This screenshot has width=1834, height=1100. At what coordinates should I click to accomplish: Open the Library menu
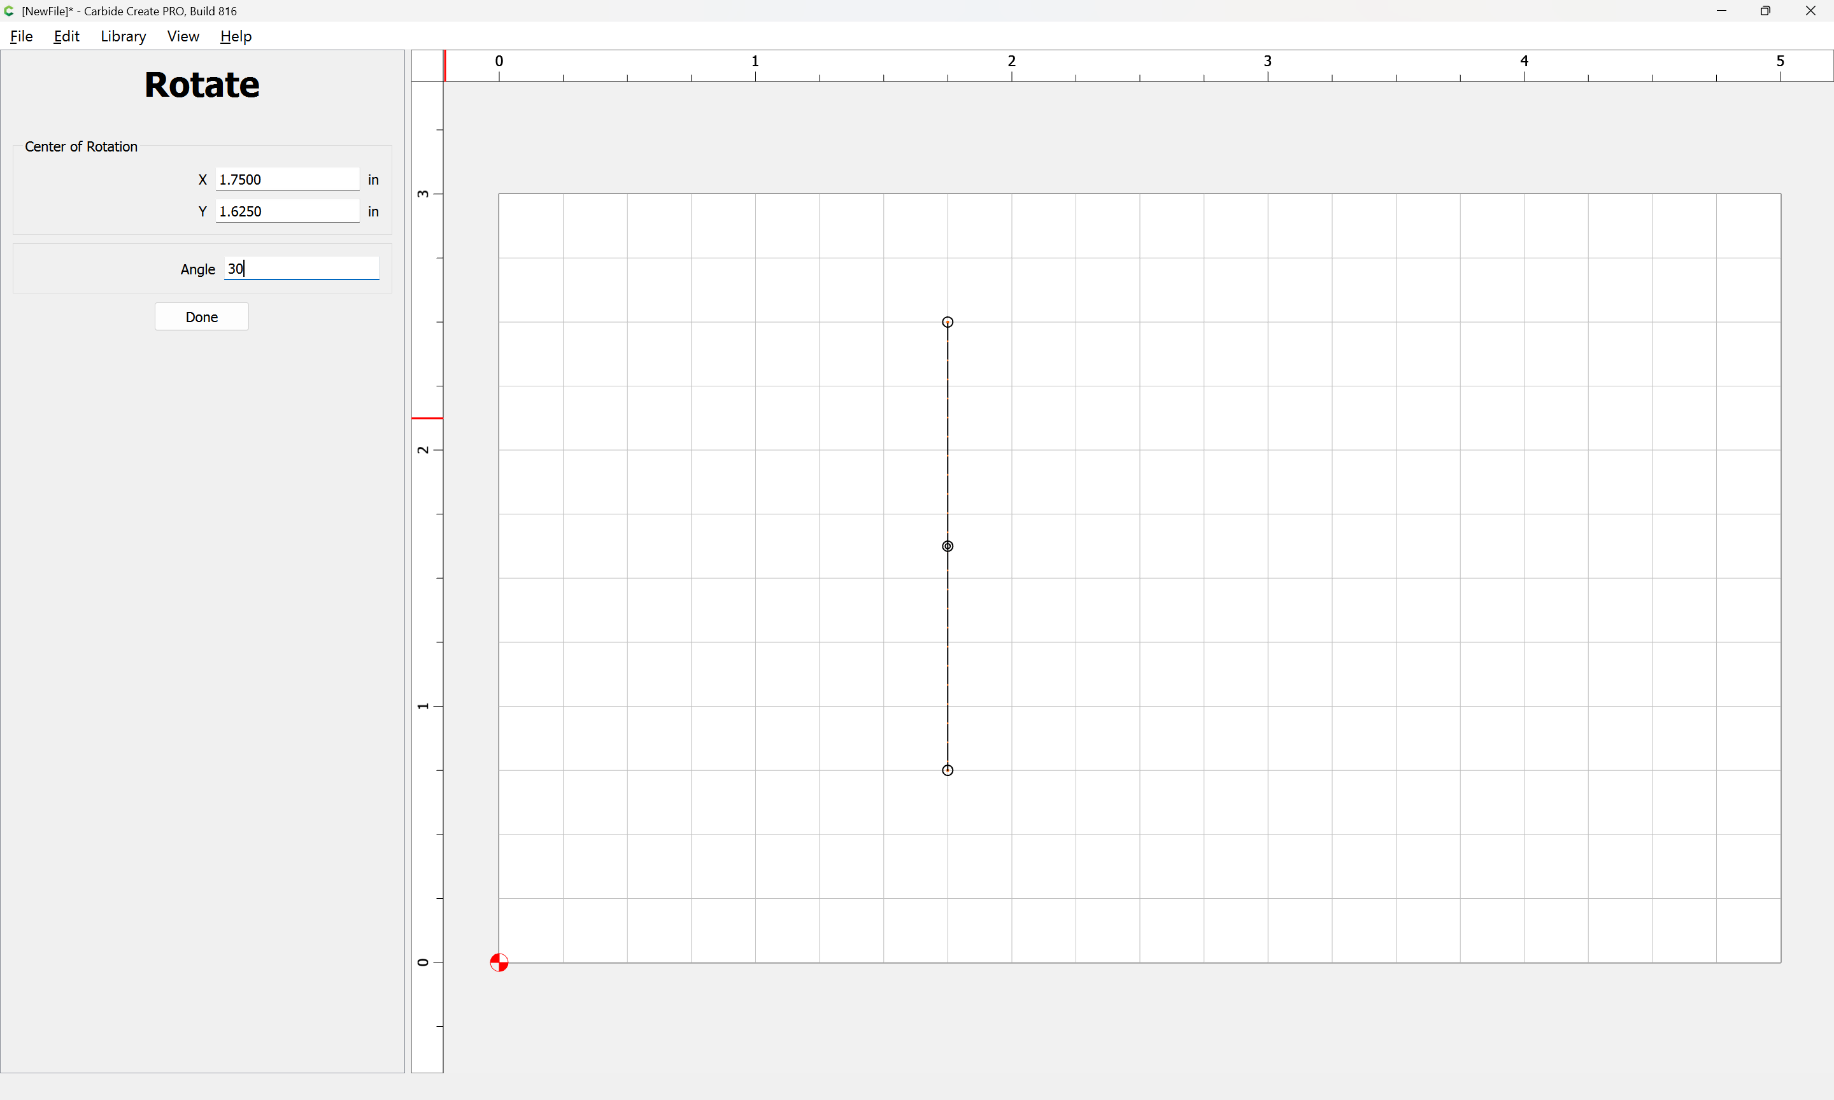point(123,36)
